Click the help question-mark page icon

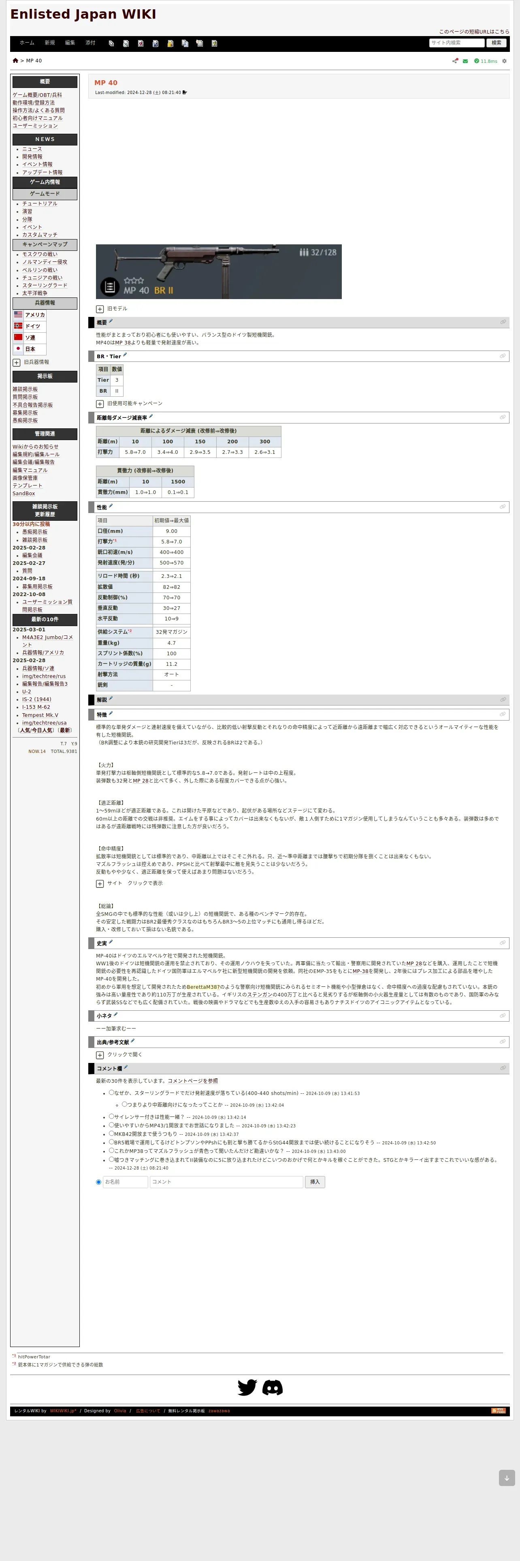tap(214, 44)
